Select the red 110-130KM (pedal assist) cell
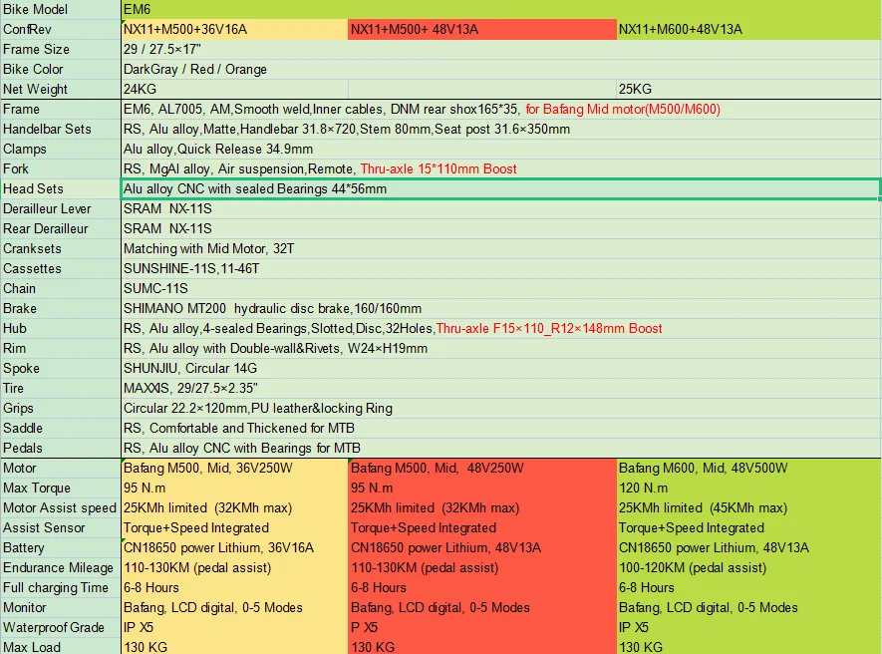Viewport: 882px width, 654px height. (x=482, y=568)
